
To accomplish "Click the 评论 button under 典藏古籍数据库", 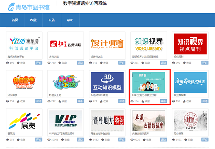I will (163, 140).
